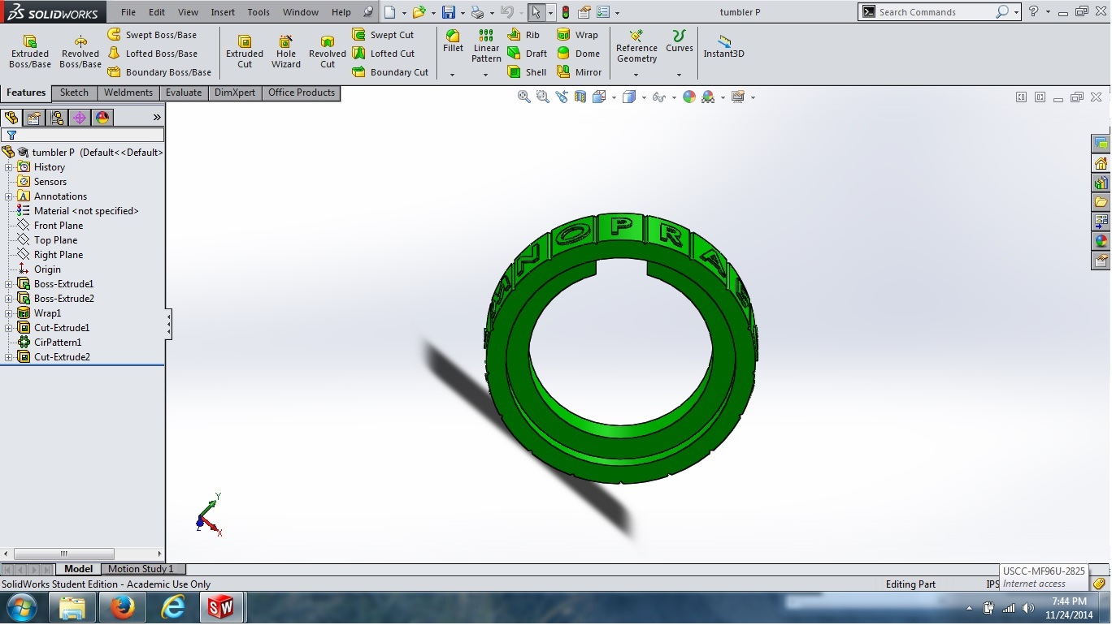Open the Fillet dropdown arrow
Screen dimensions: 1112x625
(x=453, y=75)
